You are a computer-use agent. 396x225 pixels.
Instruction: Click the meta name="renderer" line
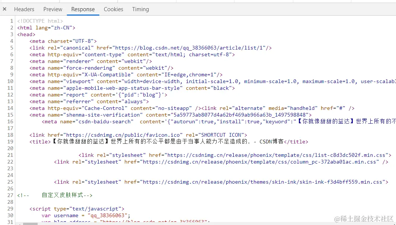91,61
